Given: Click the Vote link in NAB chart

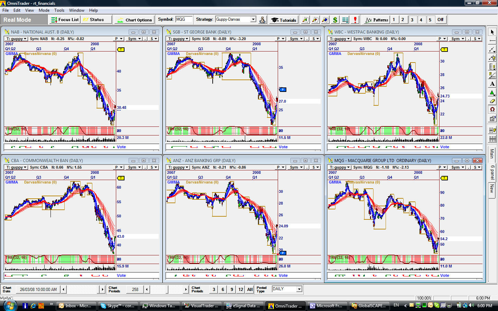Looking at the screenshot, I should 121,147.
